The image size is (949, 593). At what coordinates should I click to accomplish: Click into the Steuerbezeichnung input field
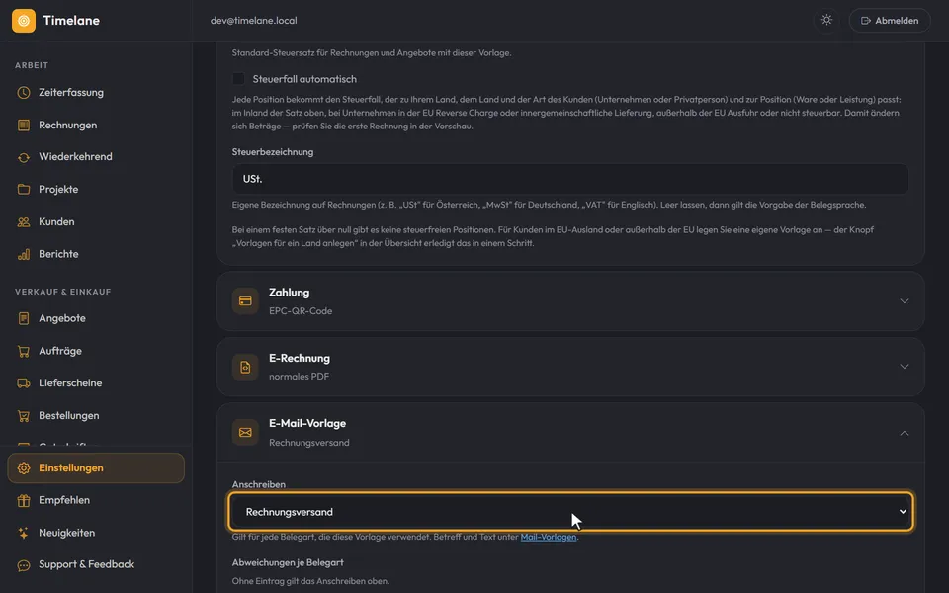pos(570,179)
